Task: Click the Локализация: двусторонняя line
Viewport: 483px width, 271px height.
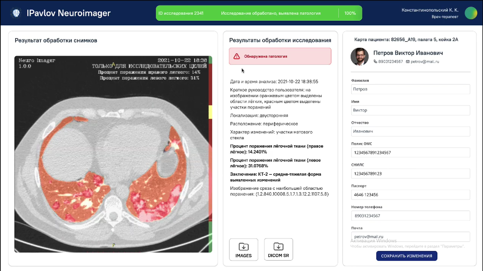Action: [259, 116]
